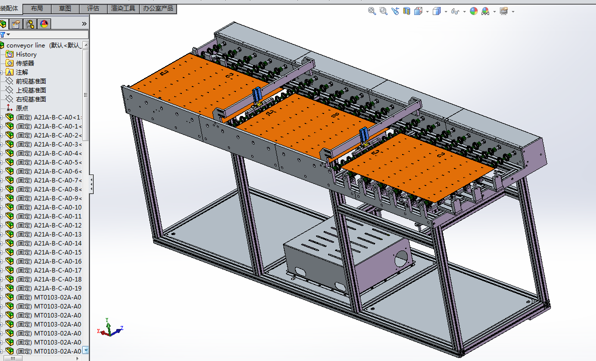The image size is (596, 361).
Task: Switch to the 草图 tab
Action: point(65,8)
